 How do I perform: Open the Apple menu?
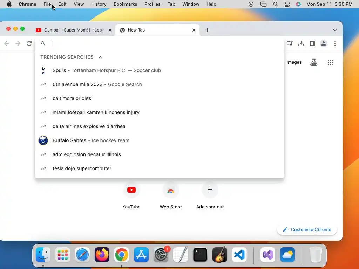click(9, 4)
